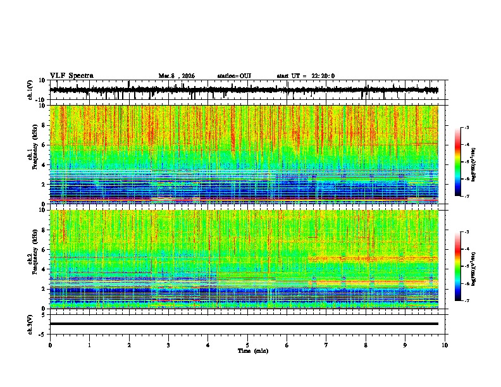Click the '8' tick on ch.2 frequency axis
501x387 pixels.
click(44, 230)
